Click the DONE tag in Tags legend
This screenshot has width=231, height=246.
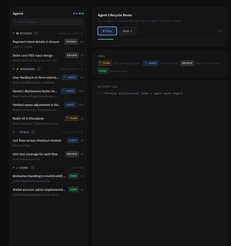point(103,71)
